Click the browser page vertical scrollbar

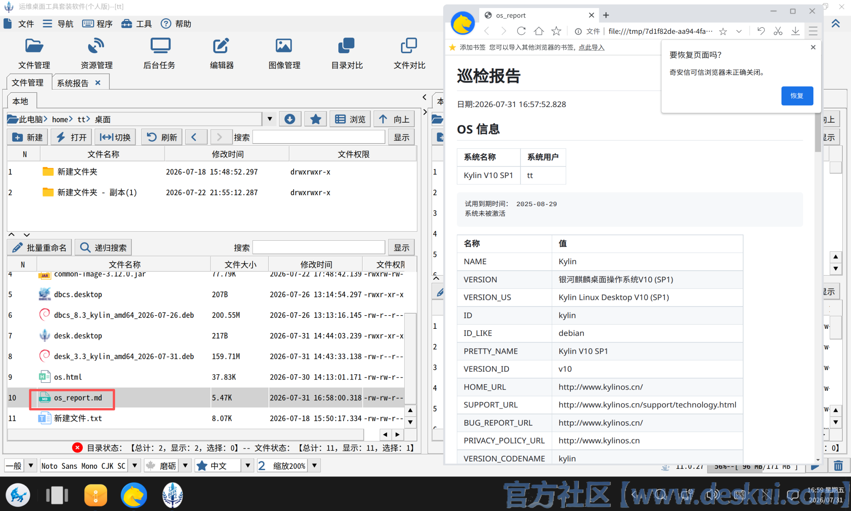(818, 133)
